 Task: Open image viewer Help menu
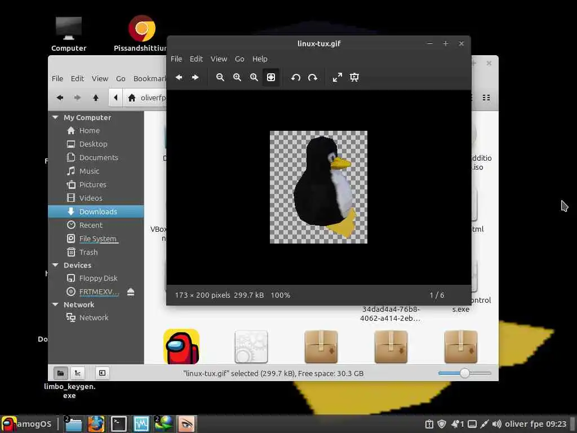click(x=260, y=59)
